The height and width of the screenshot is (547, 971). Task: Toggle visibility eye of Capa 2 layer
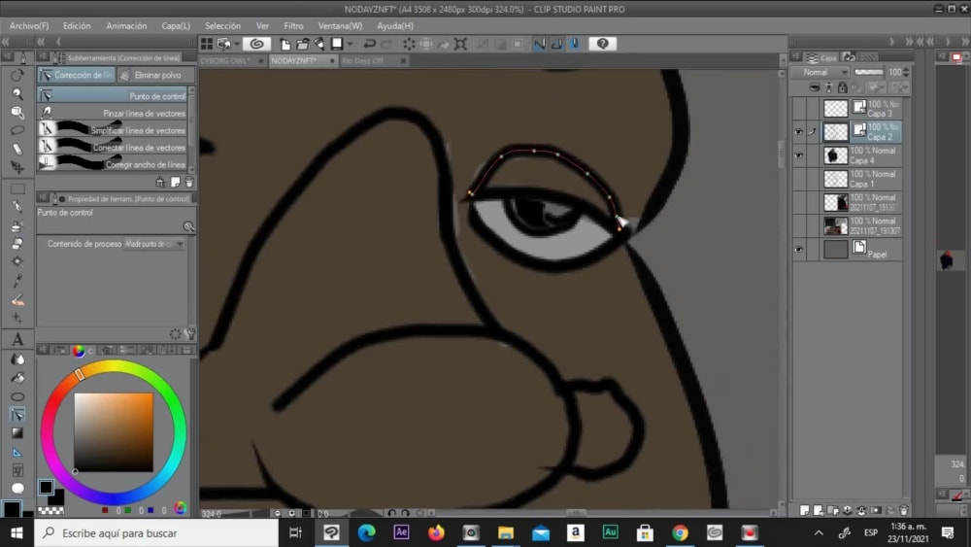799,132
